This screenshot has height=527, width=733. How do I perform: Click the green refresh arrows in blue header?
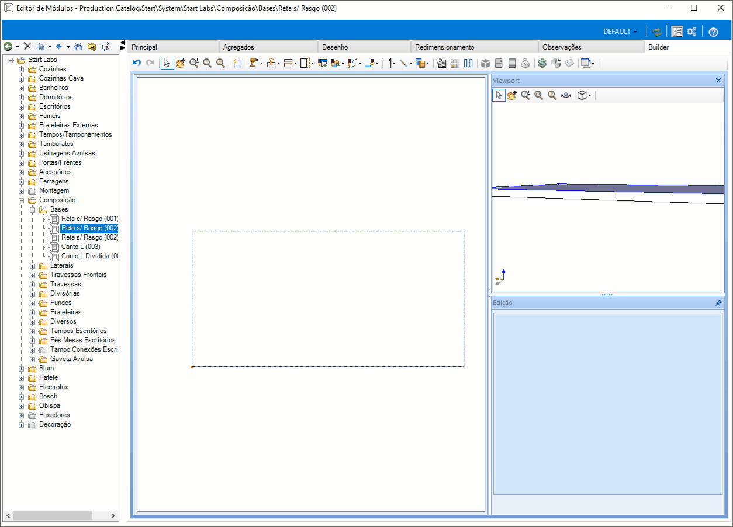657,32
